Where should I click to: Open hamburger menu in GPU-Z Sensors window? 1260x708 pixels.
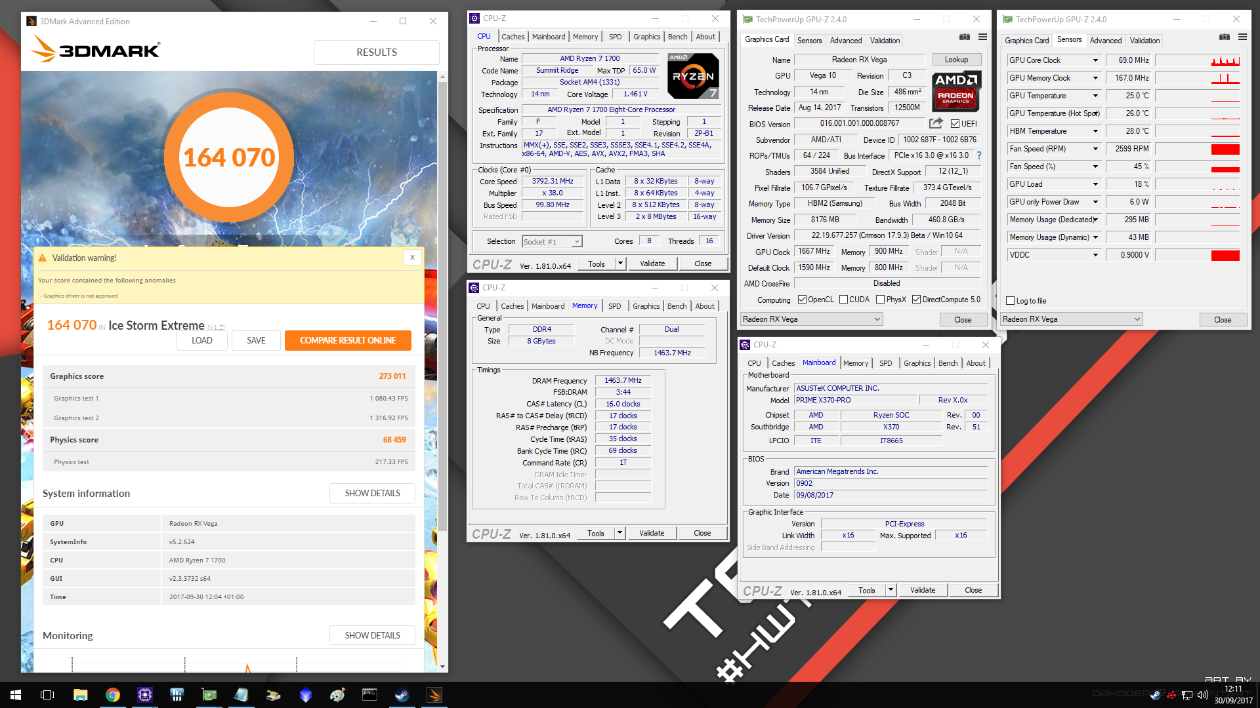[1242, 37]
